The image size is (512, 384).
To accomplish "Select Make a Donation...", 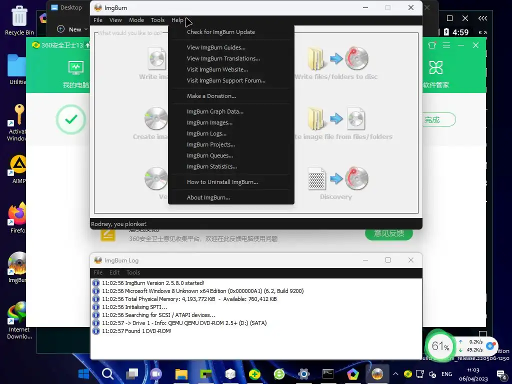I will 211,96.
